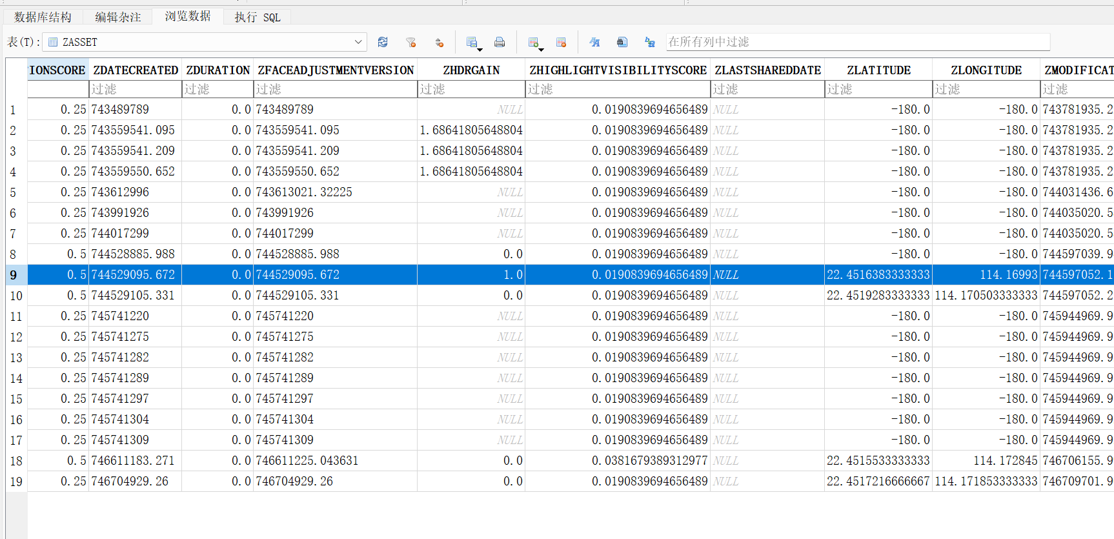Select latitude cell 22.4519283333333 in row 10
The height and width of the screenshot is (539, 1114).
[x=878, y=296]
